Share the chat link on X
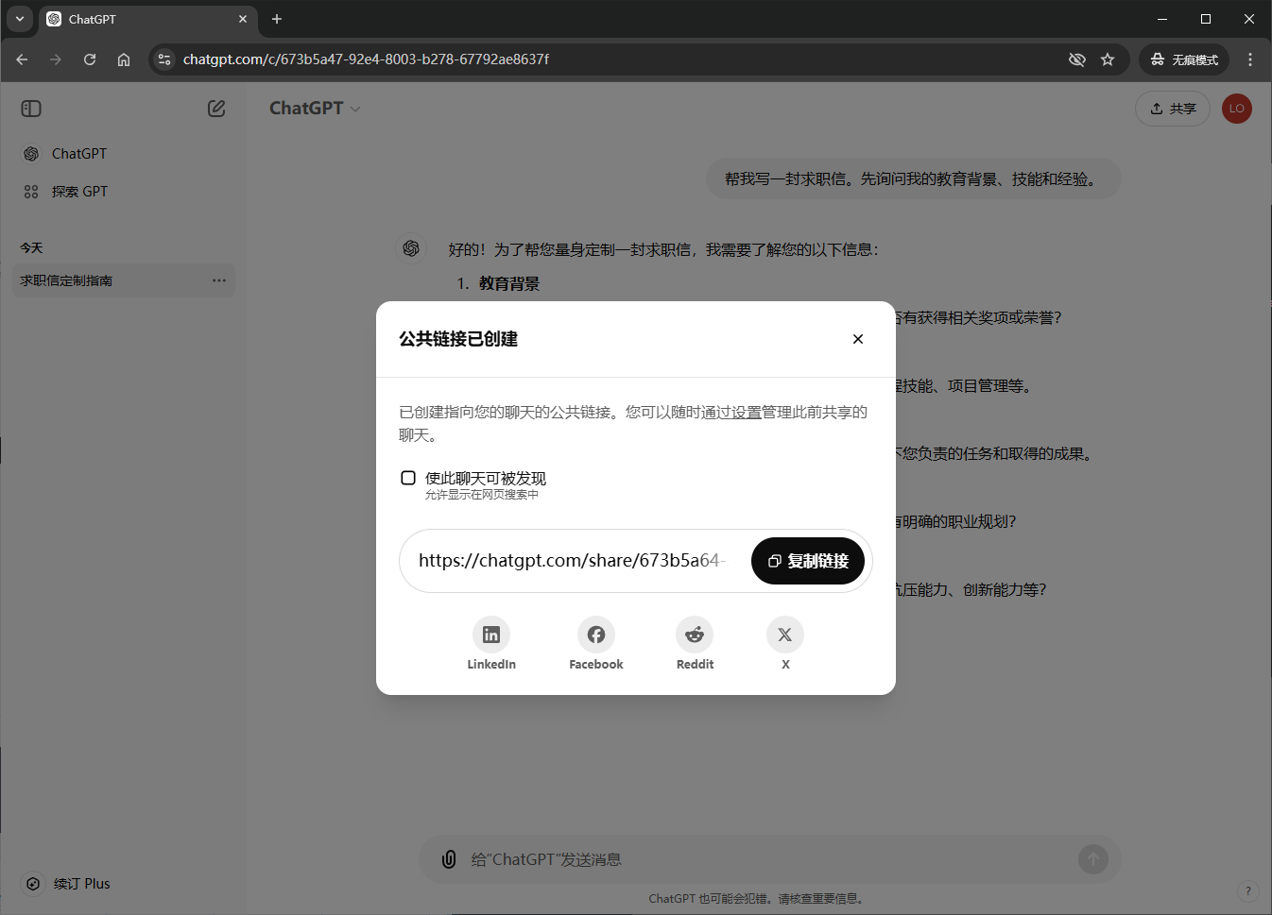The width and height of the screenshot is (1272, 915). tap(784, 635)
